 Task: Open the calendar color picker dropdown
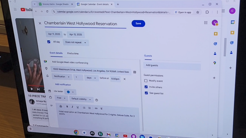tap(70, 92)
